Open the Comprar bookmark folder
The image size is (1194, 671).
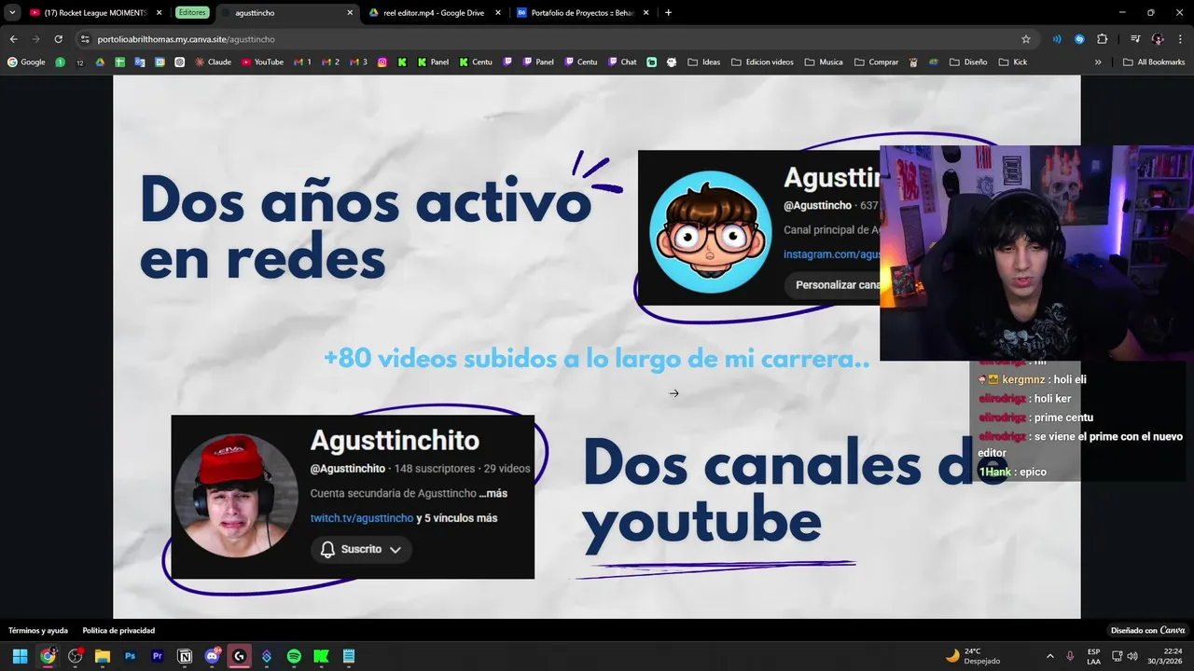(x=876, y=62)
